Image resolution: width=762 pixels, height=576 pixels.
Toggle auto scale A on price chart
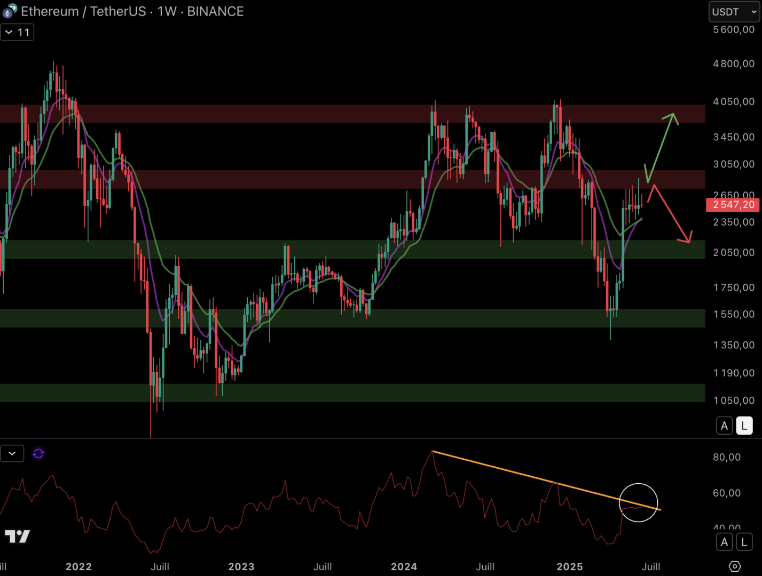(x=724, y=426)
